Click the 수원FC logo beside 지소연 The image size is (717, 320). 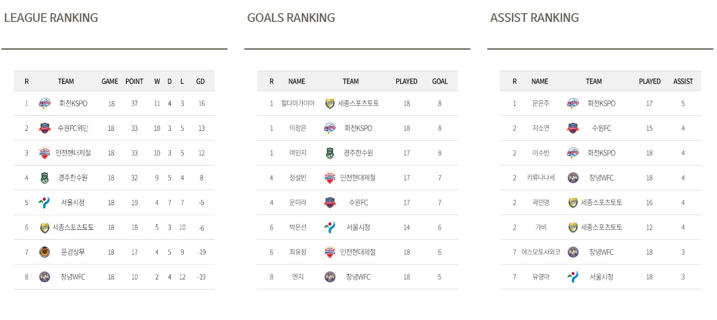tap(573, 128)
